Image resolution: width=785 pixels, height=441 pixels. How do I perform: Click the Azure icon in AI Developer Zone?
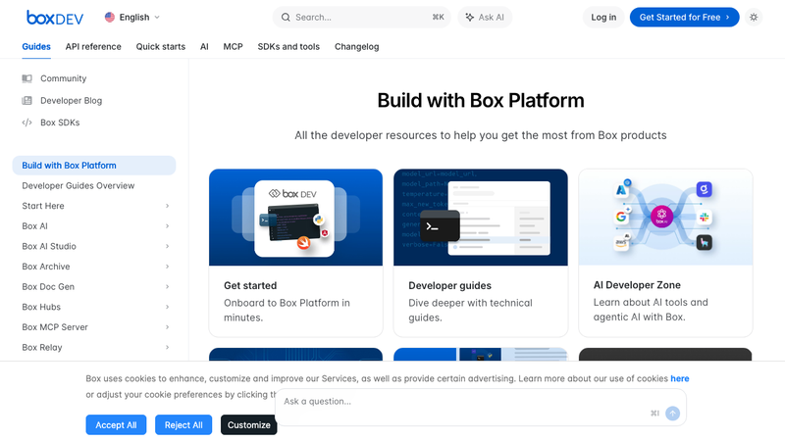621,189
